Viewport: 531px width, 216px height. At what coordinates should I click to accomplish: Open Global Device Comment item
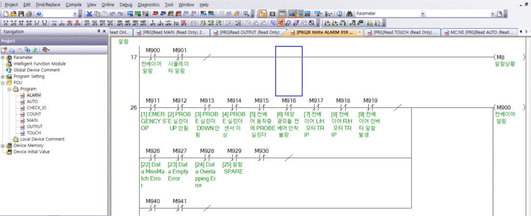[x=36, y=70]
